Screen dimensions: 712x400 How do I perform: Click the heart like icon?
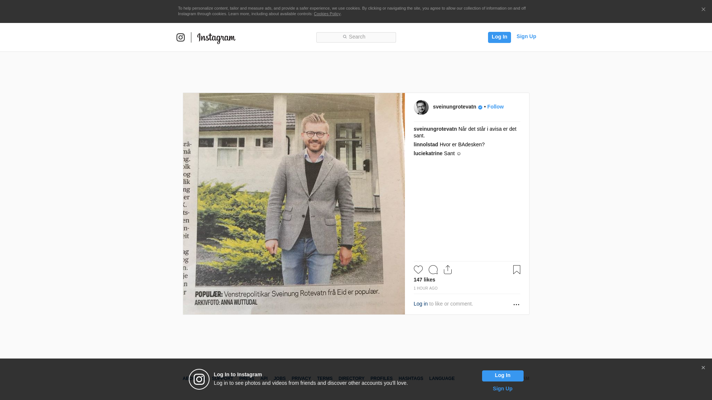(418, 270)
